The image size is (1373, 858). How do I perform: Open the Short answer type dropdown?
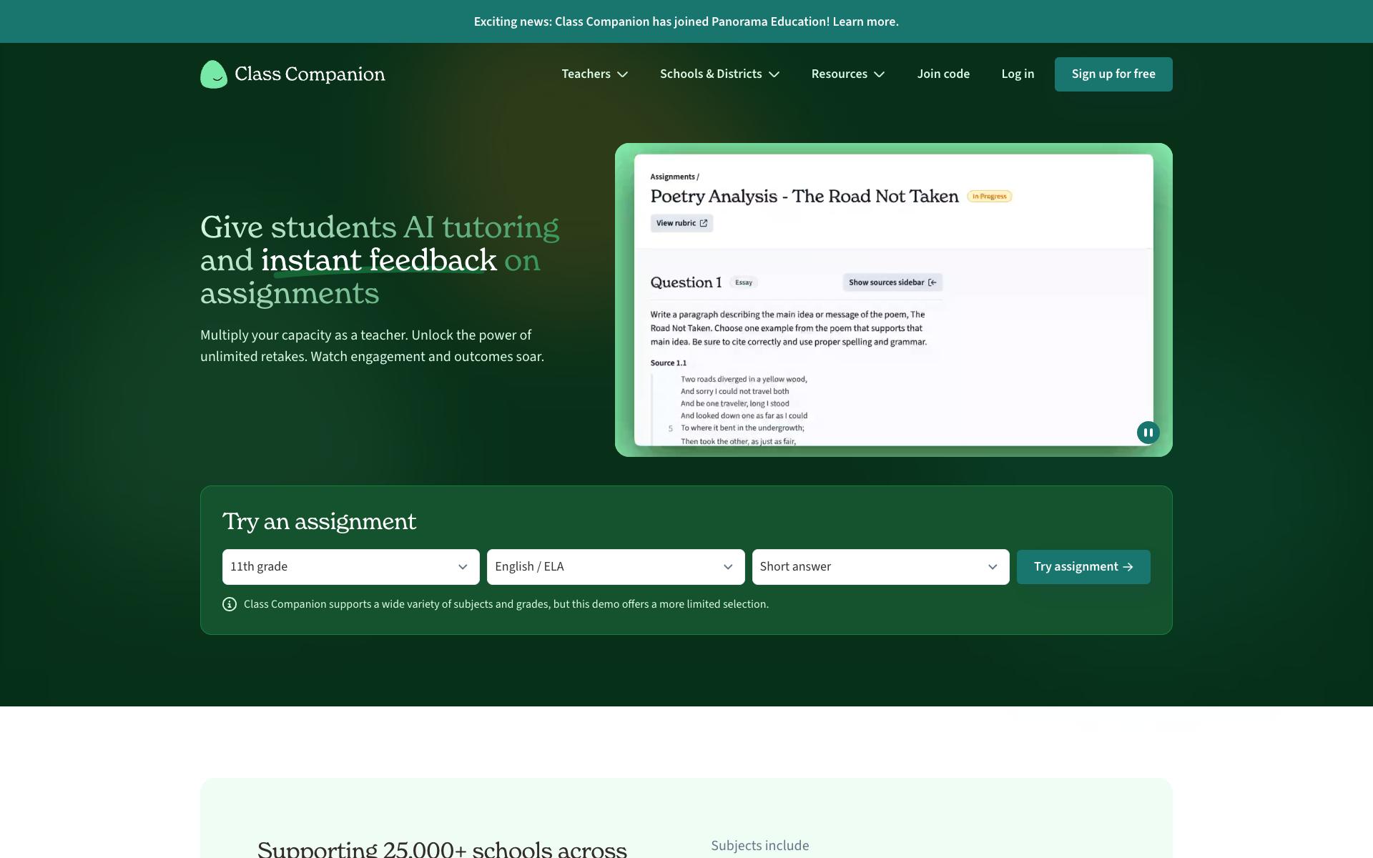point(880,567)
